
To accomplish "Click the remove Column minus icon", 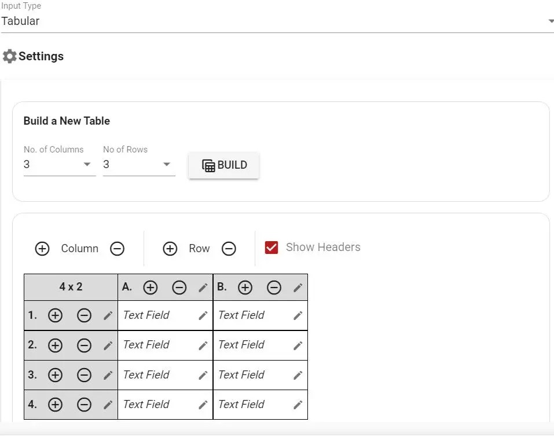I will tap(117, 248).
